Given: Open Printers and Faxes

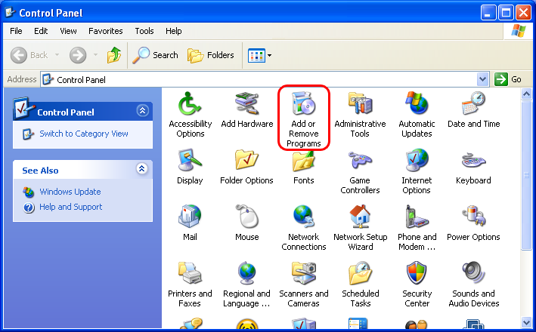Looking at the screenshot, I should click(190, 284).
